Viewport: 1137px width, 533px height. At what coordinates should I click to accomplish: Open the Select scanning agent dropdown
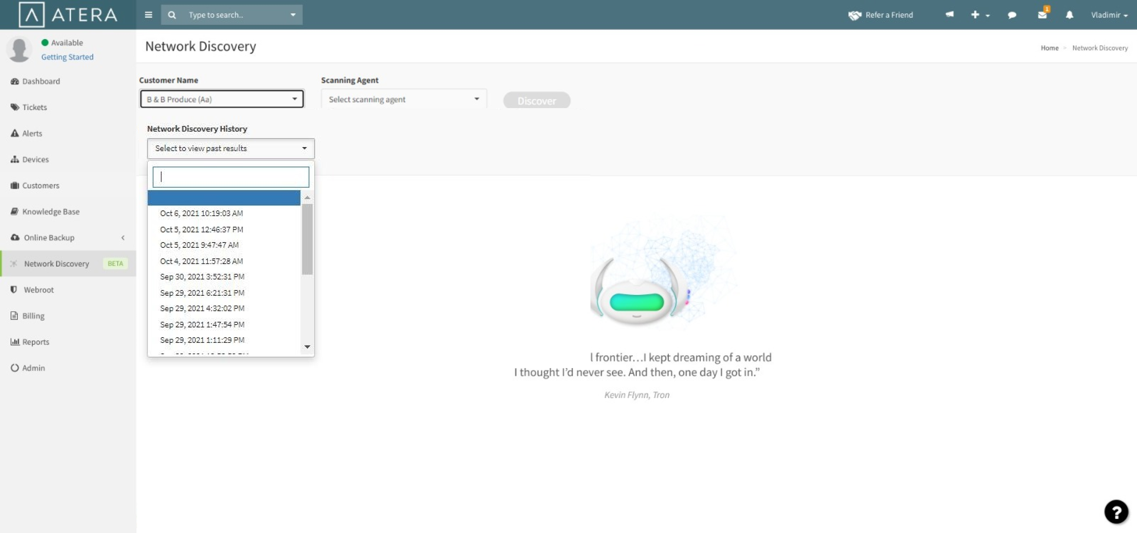tap(403, 99)
